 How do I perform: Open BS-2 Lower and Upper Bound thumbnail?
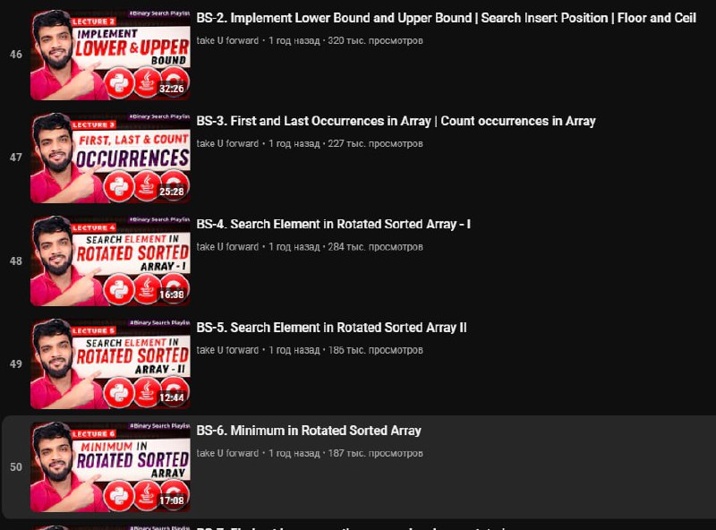(110, 55)
